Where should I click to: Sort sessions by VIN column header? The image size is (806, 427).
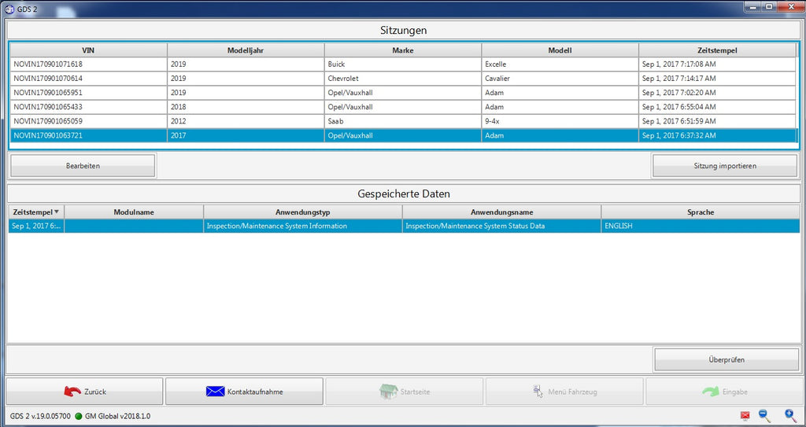point(88,50)
